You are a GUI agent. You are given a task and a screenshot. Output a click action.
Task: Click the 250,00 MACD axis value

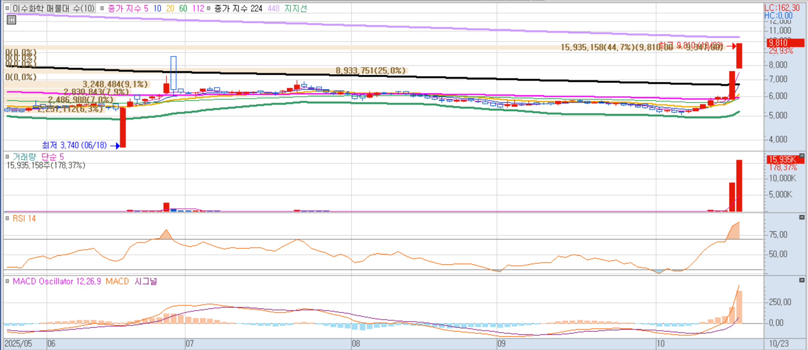[x=780, y=302]
